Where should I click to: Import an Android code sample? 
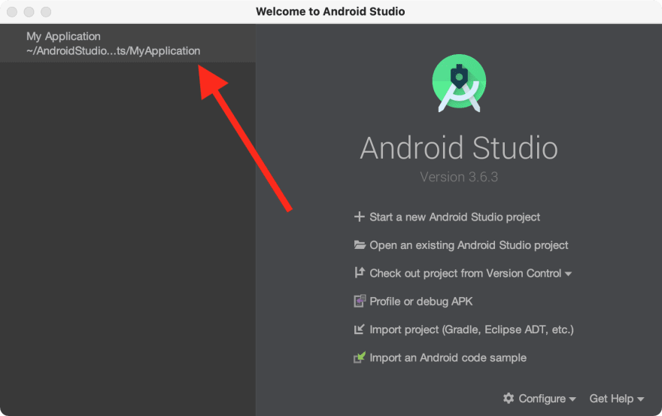coord(448,358)
